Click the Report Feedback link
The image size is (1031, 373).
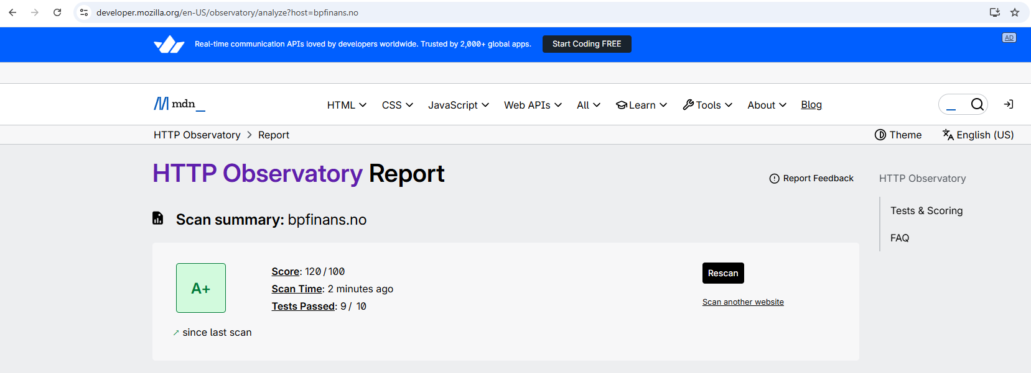[811, 178]
